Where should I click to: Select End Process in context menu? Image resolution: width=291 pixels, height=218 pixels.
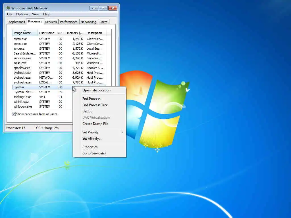click(x=99, y=99)
